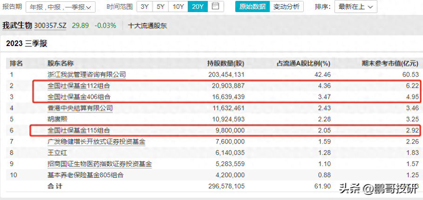This screenshot has height=200, width=423.
Task: Click the share count 4,200,000
Action: pos(230,175)
